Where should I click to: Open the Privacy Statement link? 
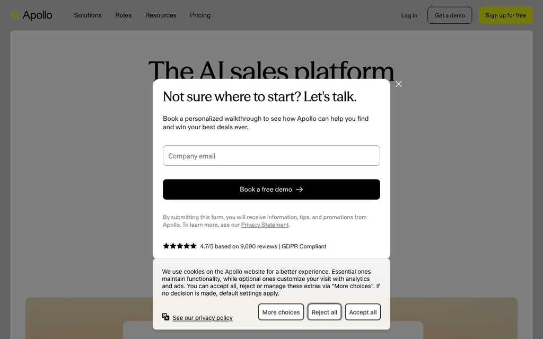(x=265, y=225)
